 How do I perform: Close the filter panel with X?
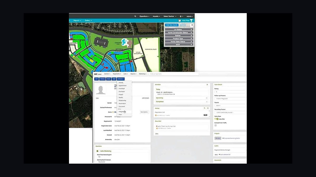point(192,25)
